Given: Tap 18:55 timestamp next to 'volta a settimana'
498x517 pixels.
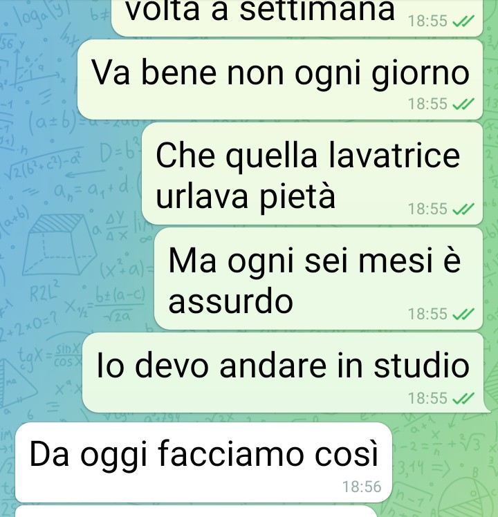Looking at the screenshot, I should pos(427,21).
